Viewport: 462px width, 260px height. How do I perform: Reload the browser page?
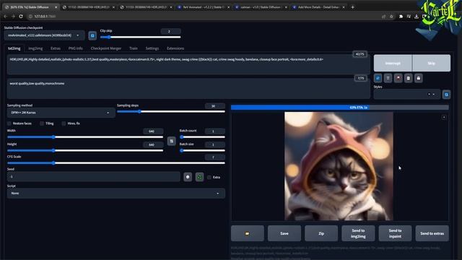[x=21, y=17]
